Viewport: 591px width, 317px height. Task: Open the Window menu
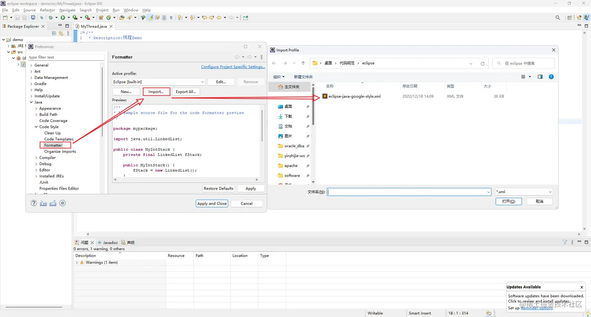point(131,10)
